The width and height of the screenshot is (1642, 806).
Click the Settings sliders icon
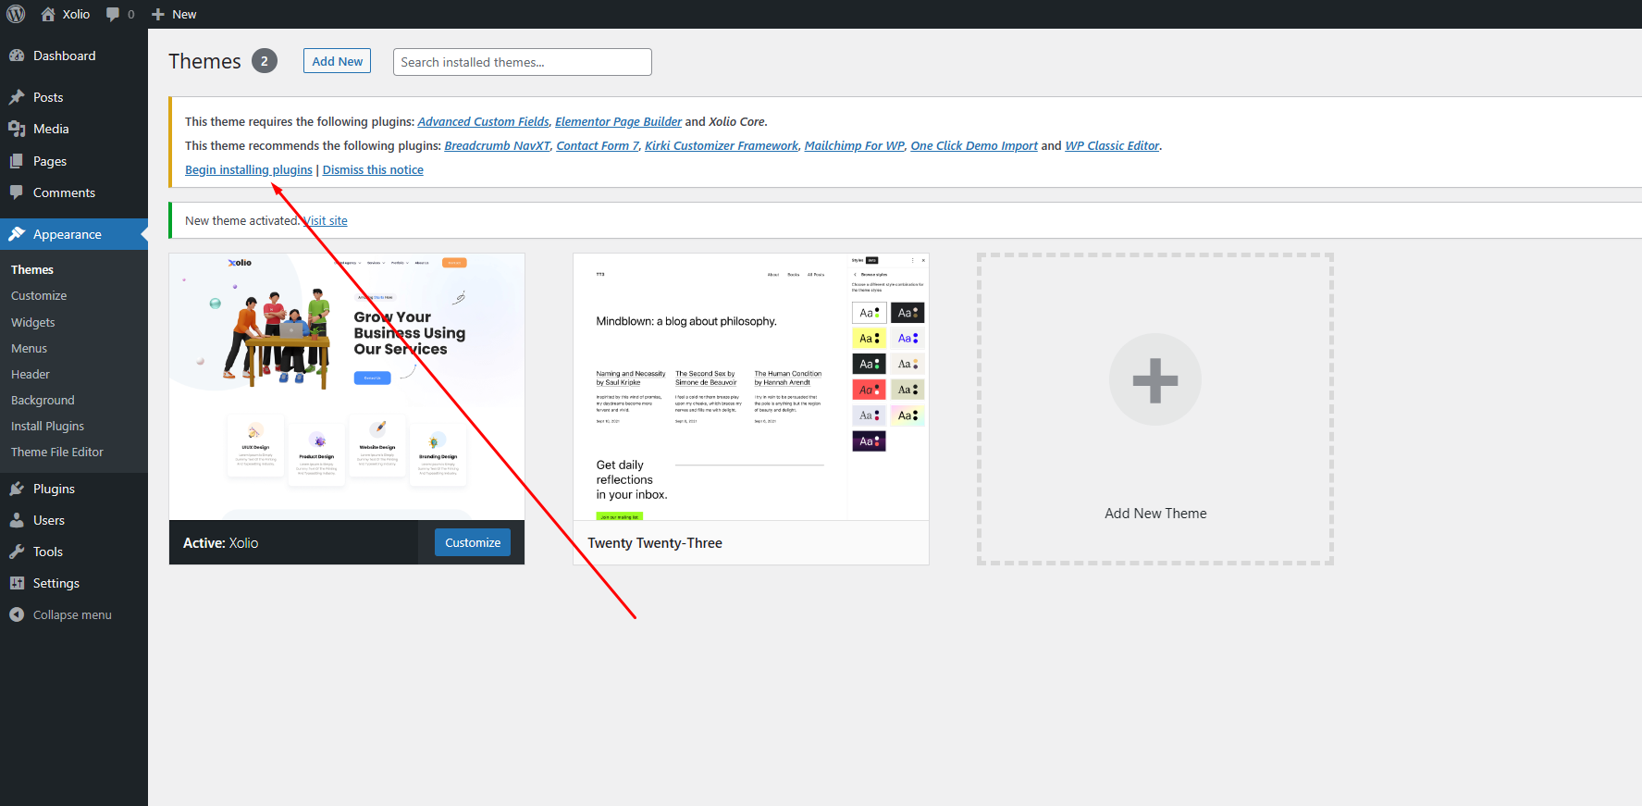coord(17,583)
